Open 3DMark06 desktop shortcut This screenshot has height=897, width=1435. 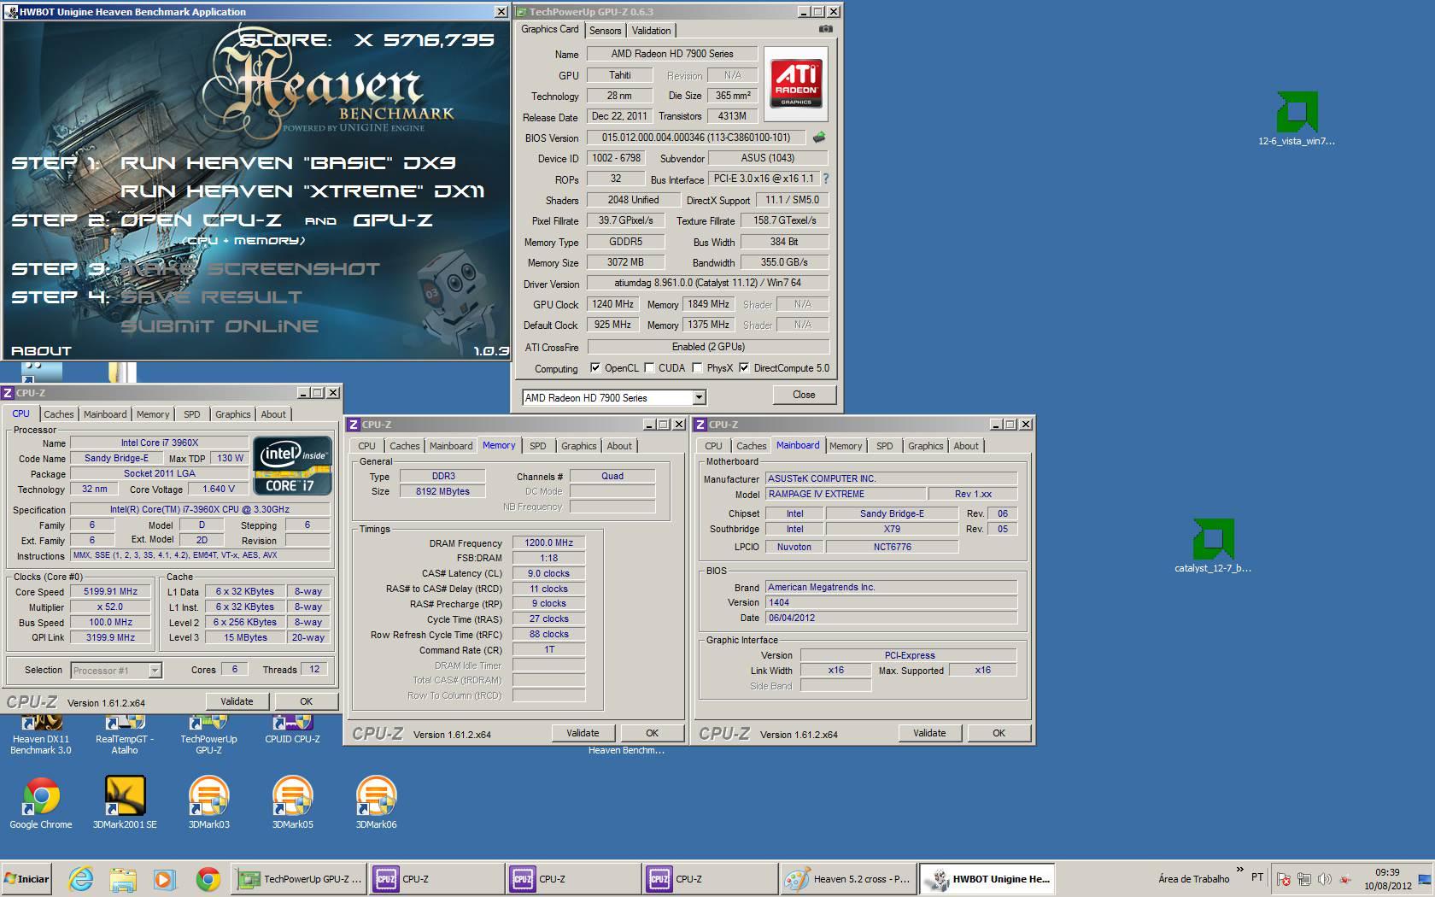pyautogui.click(x=376, y=803)
